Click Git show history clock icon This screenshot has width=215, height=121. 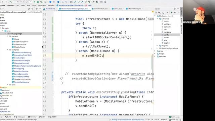pos(86,2)
